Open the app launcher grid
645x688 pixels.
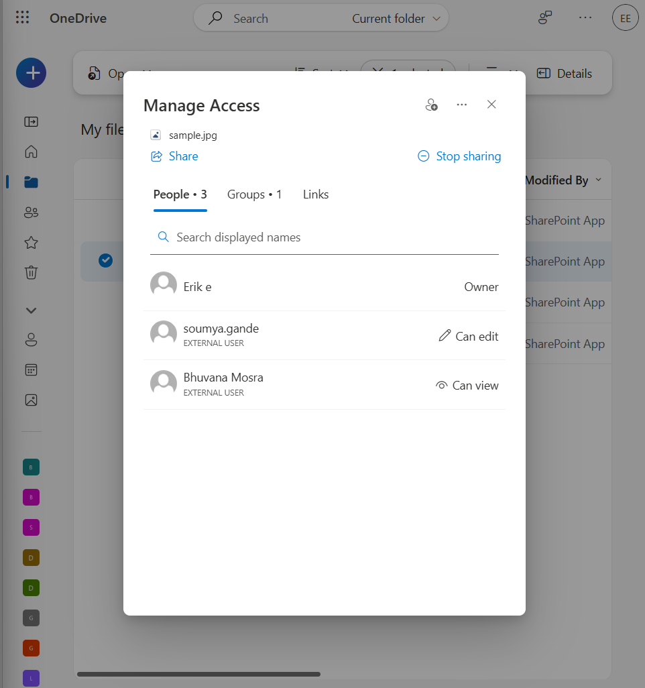pos(22,17)
